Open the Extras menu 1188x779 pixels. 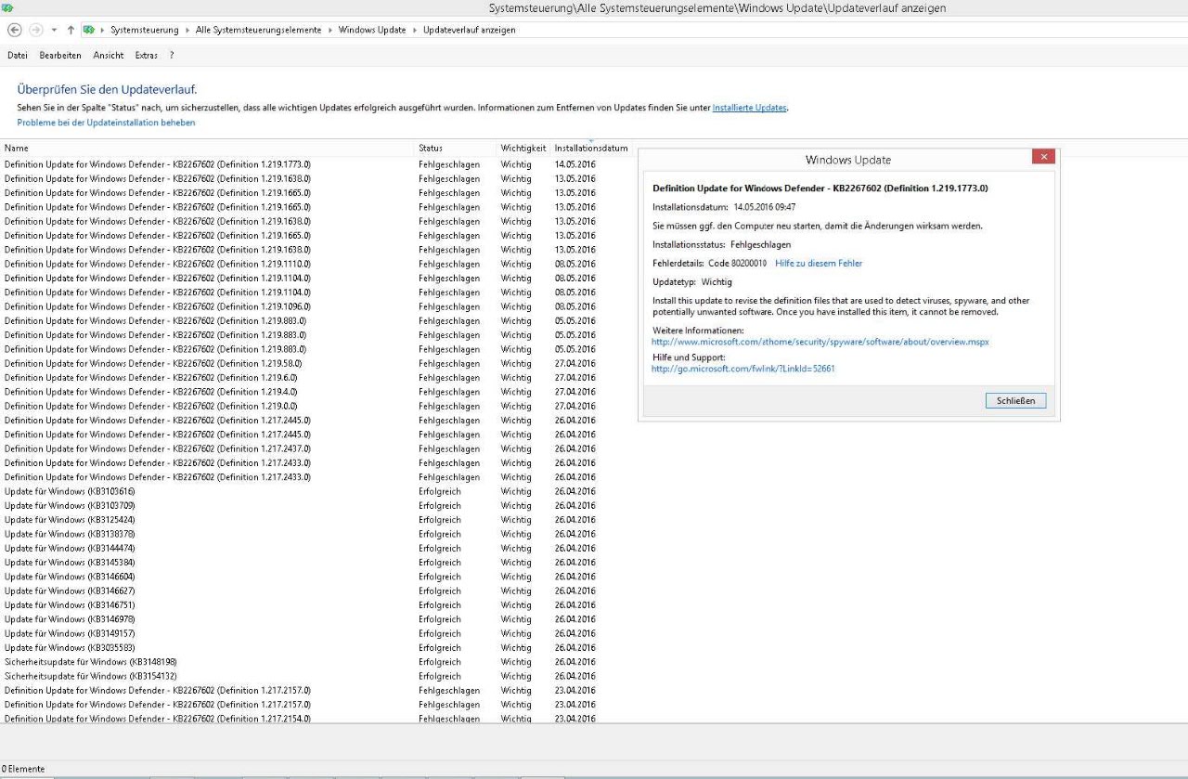click(x=146, y=56)
